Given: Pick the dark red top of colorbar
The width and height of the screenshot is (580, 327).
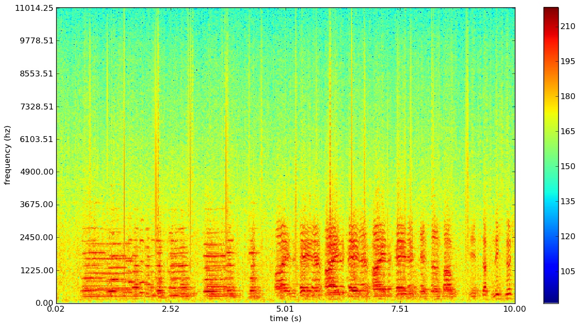Looking at the screenshot, I should pos(550,10).
